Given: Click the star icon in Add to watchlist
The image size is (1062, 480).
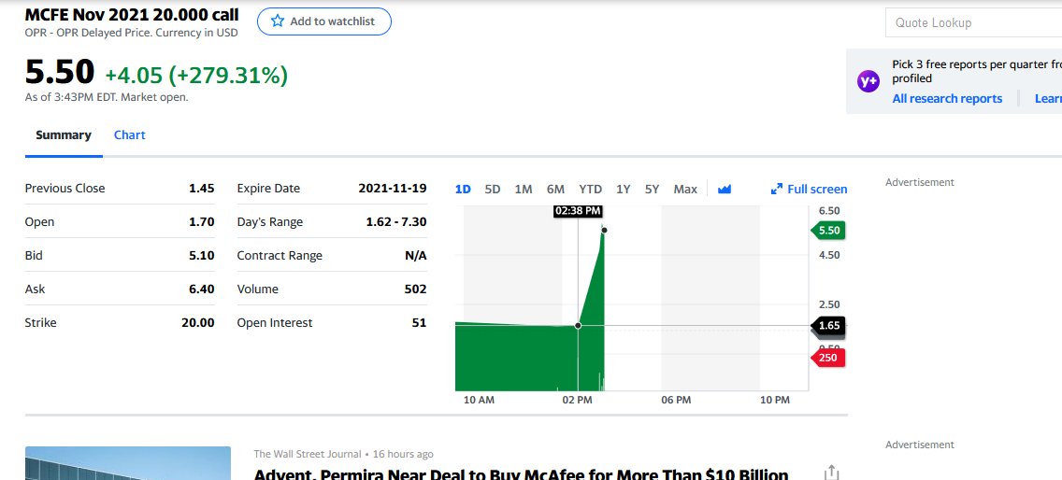Looking at the screenshot, I should 277,21.
